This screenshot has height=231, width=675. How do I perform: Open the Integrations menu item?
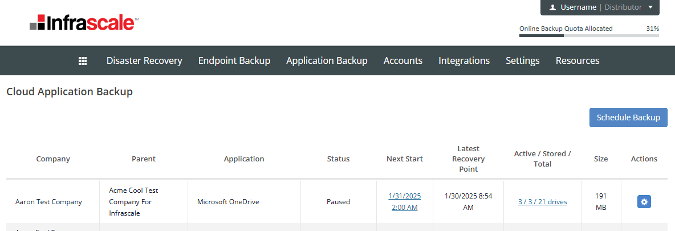(464, 60)
